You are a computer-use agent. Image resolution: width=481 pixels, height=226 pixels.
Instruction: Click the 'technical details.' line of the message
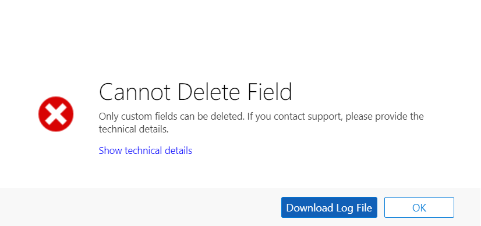coord(134,130)
